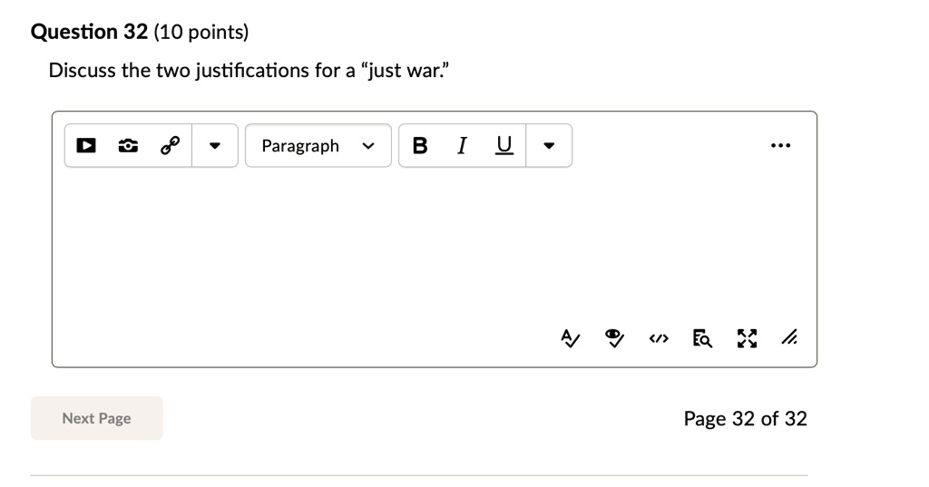Toggle Italic formatting

pos(462,145)
